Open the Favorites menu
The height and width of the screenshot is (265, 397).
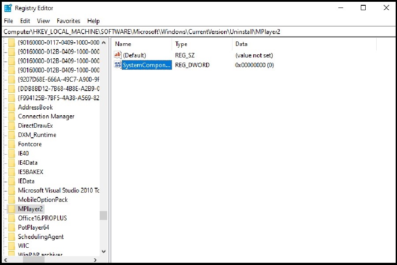point(68,21)
